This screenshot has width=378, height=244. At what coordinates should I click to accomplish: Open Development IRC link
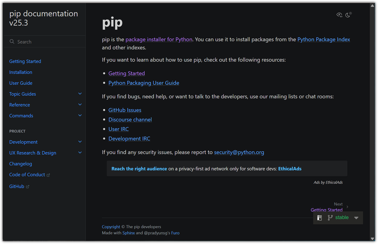tap(129, 138)
